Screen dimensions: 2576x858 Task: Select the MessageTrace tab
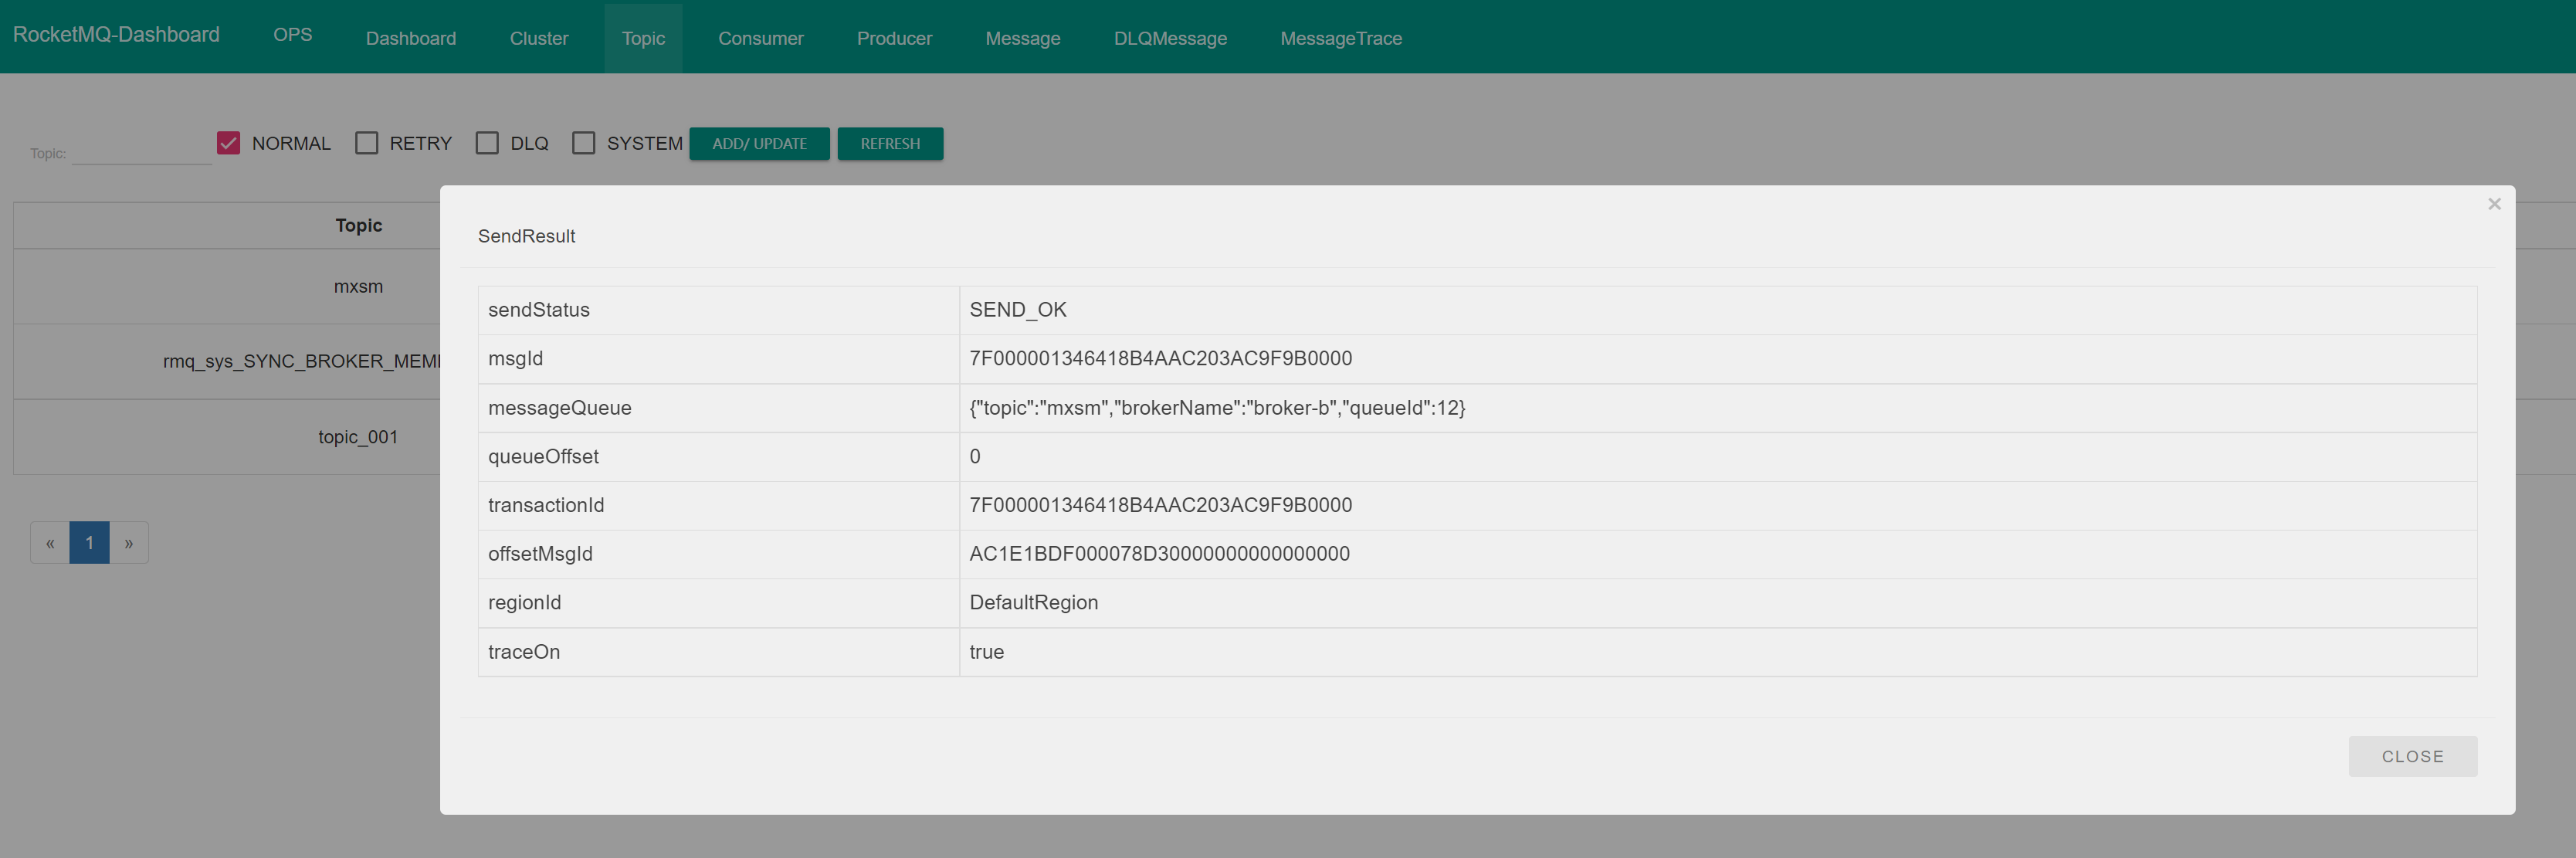pos(1340,38)
